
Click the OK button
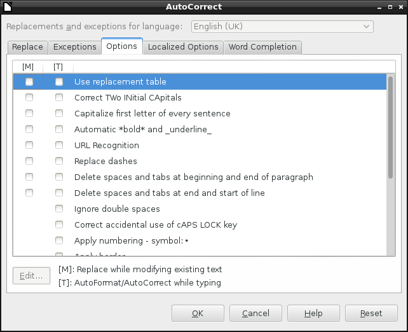(x=198, y=313)
